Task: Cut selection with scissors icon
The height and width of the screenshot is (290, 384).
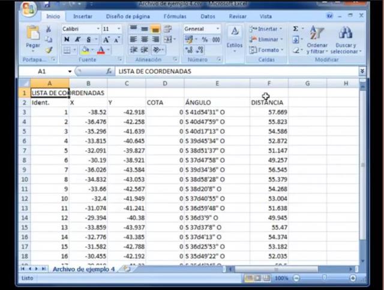Action: click(49, 29)
